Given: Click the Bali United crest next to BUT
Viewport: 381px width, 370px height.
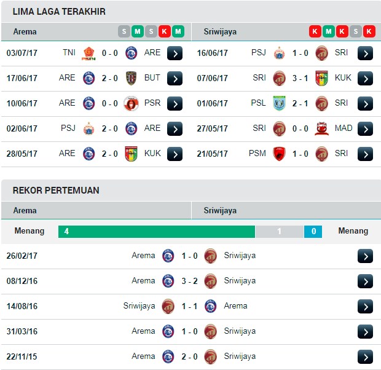Looking at the screenshot, I should pyautogui.click(x=132, y=78).
